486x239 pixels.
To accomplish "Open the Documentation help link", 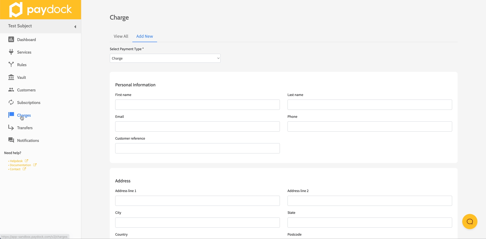I will click(20, 165).
